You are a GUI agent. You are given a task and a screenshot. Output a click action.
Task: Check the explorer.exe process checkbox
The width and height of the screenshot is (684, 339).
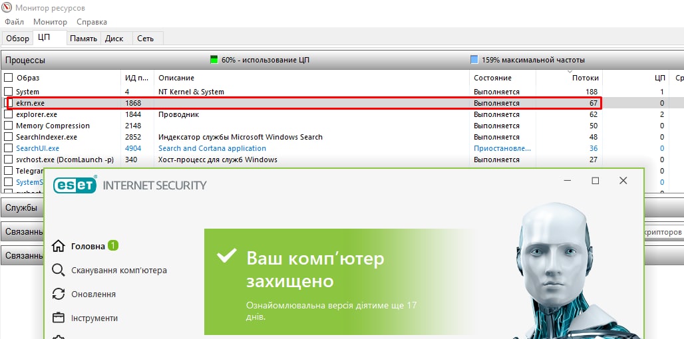click(x=8, y=114)
